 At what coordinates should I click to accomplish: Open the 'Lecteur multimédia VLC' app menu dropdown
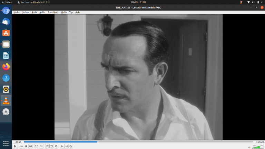coord(33,2)
